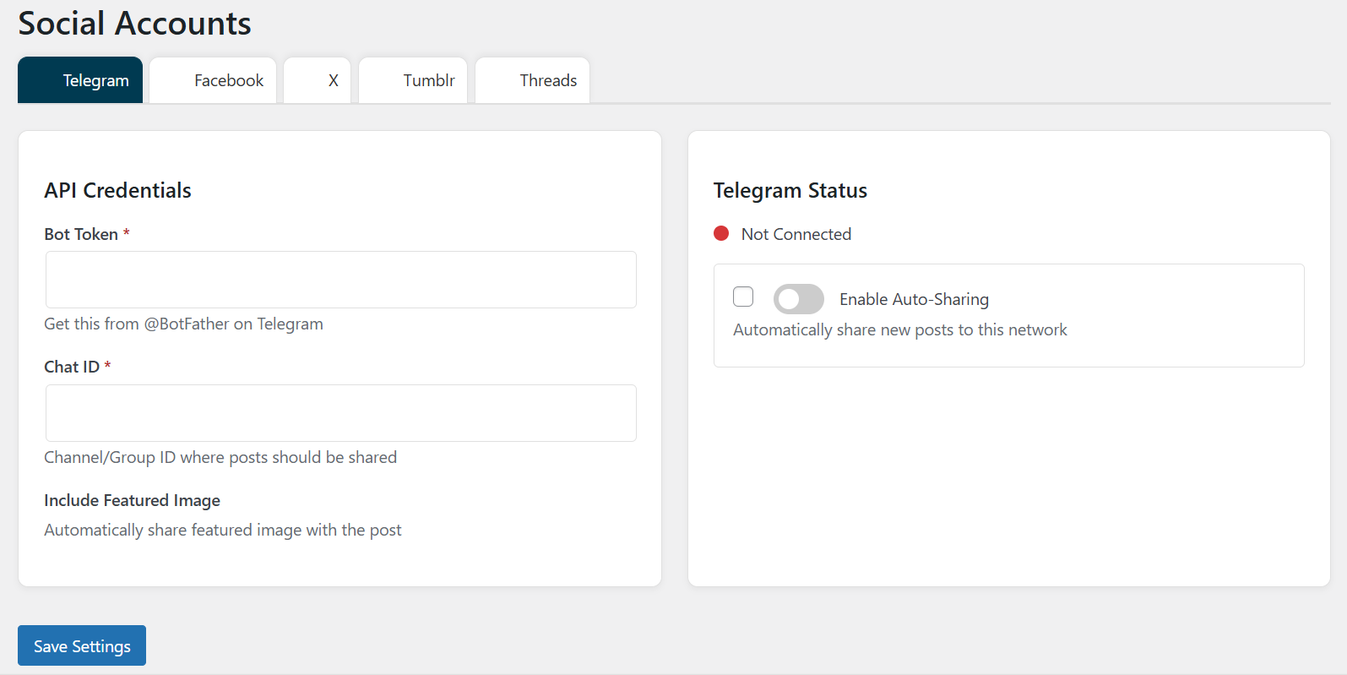This screenshot has height=675, width=1347.
Task: Click the "API Credentials" heading
Action: coord(117,190)
